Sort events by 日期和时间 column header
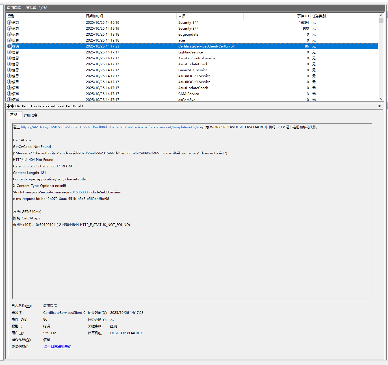Viewport: 388px width, 365px height. tap(130, 16)
